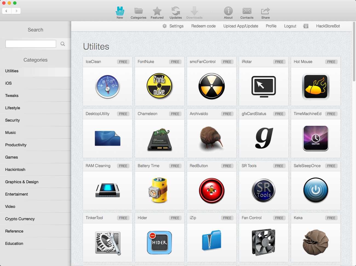This screenshot has height=266, width=356.
Task: Open the Downloads arrow icon
Action: pyautogui.click(x=194, y=11)
